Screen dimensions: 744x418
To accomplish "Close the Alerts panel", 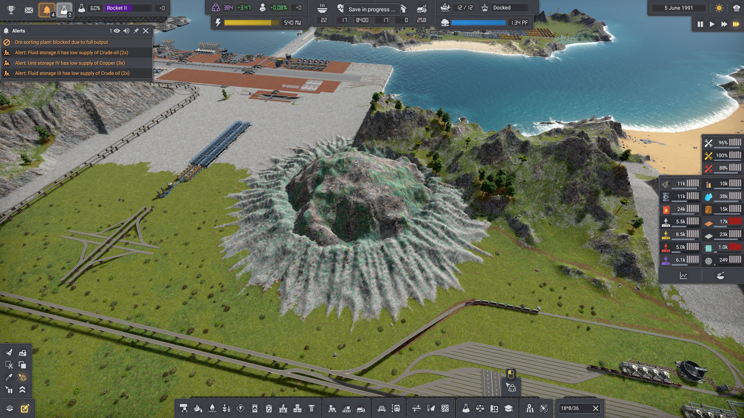I will tap(146, 31).
